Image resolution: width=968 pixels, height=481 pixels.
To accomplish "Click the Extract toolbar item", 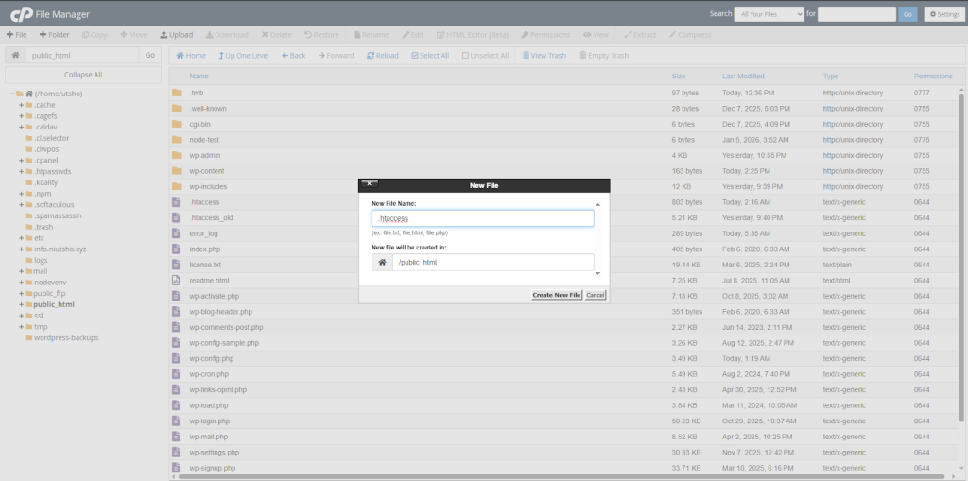I will point(640,35).
